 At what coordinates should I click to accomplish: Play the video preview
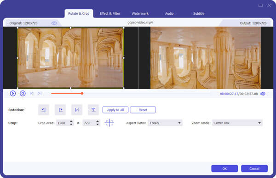[x=13, y=93]
